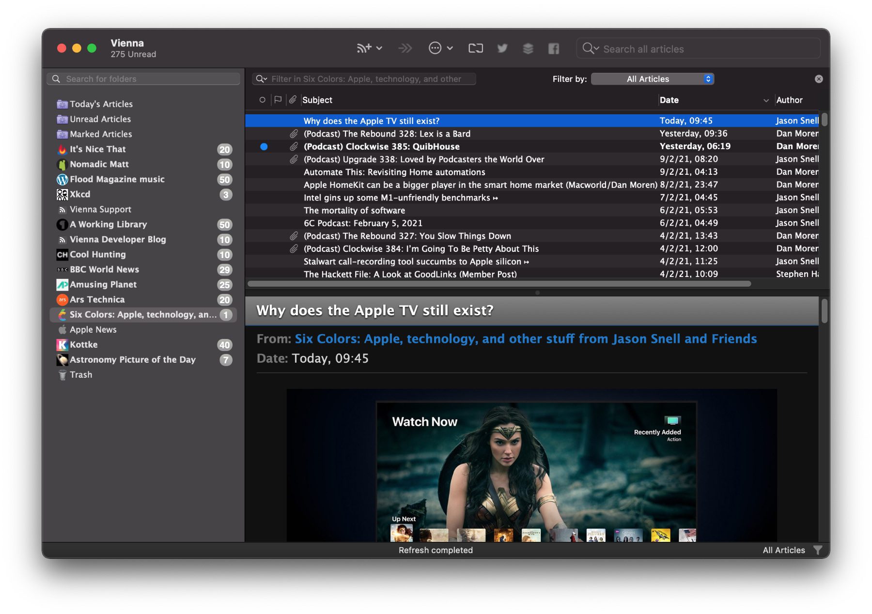Screen dimensions: 872x614
Task: Open the Filter by All Articles dropdown
Action: [x=652, y=79]
